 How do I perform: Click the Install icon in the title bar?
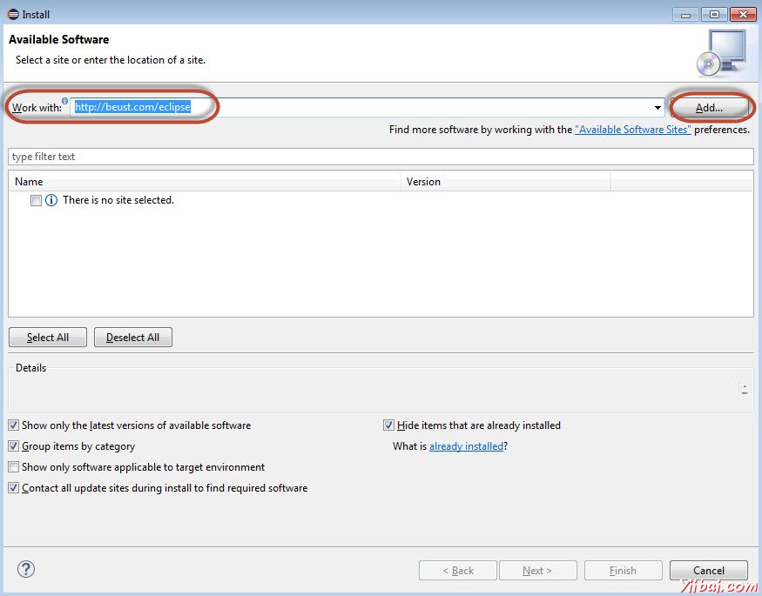[x=10, y=13]
